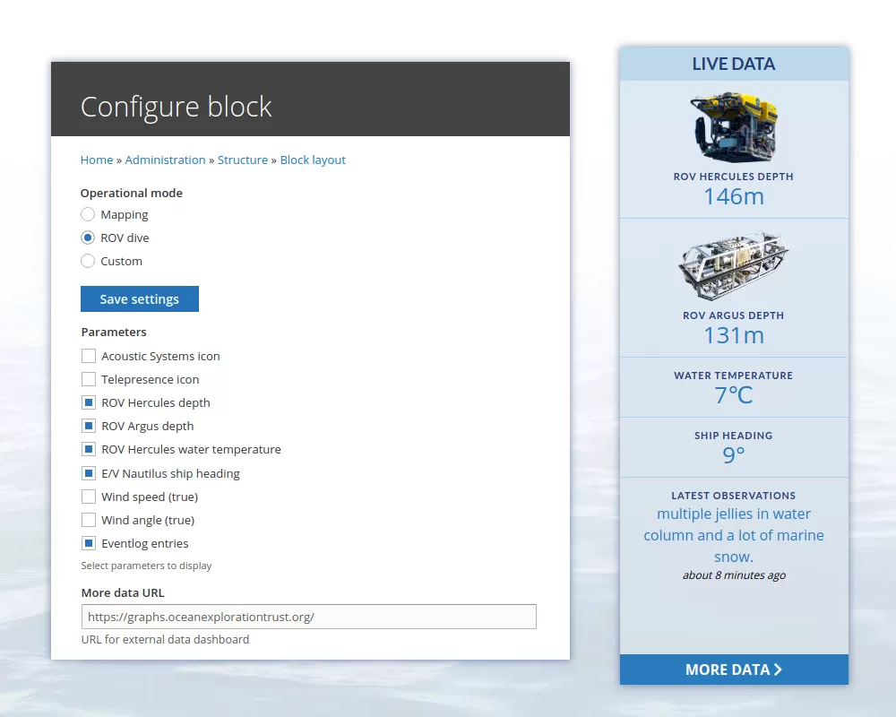Screen dimensions: 896x717
Task: Open the latest observation jellies entry
Action: click(x=733, y=535)
